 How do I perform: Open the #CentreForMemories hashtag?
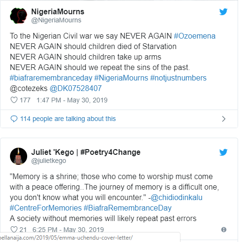(46, 208)
